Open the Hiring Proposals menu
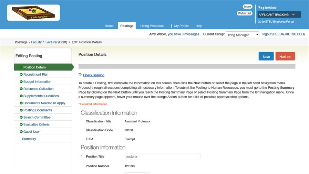Viewport: 309px width, 174px height. (x=152, y=26)
